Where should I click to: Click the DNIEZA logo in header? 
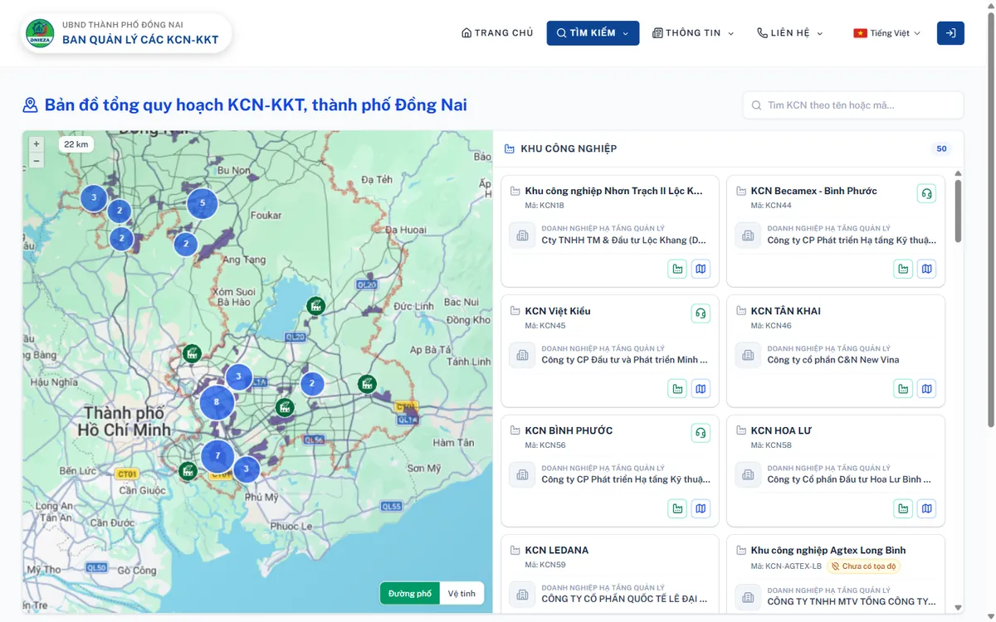click(40, 33)
